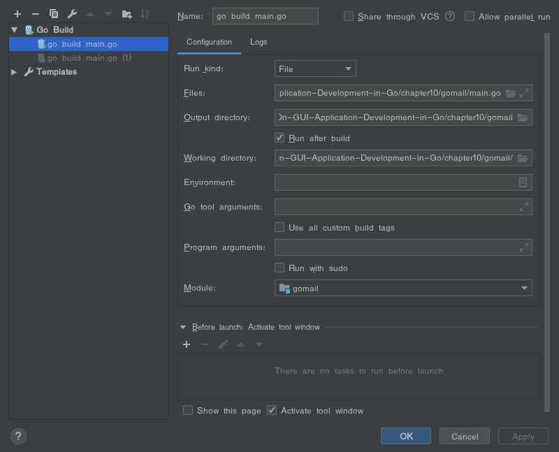This screenshot has width=559, height=452.
Task: Copy the selected run configuration
Action: pos(54,14)
